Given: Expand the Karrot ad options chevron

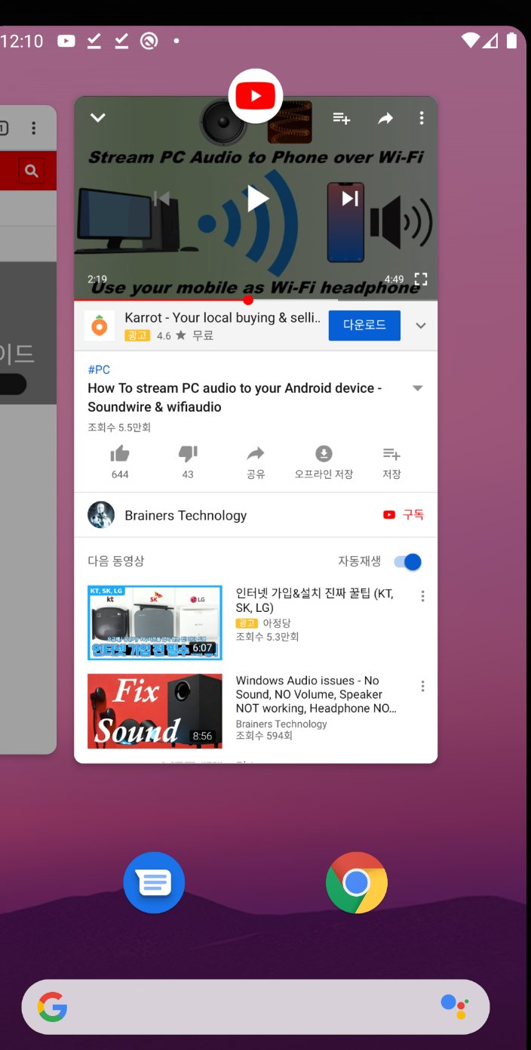Looking at the screenshot, I should click(x=421, y=326).
